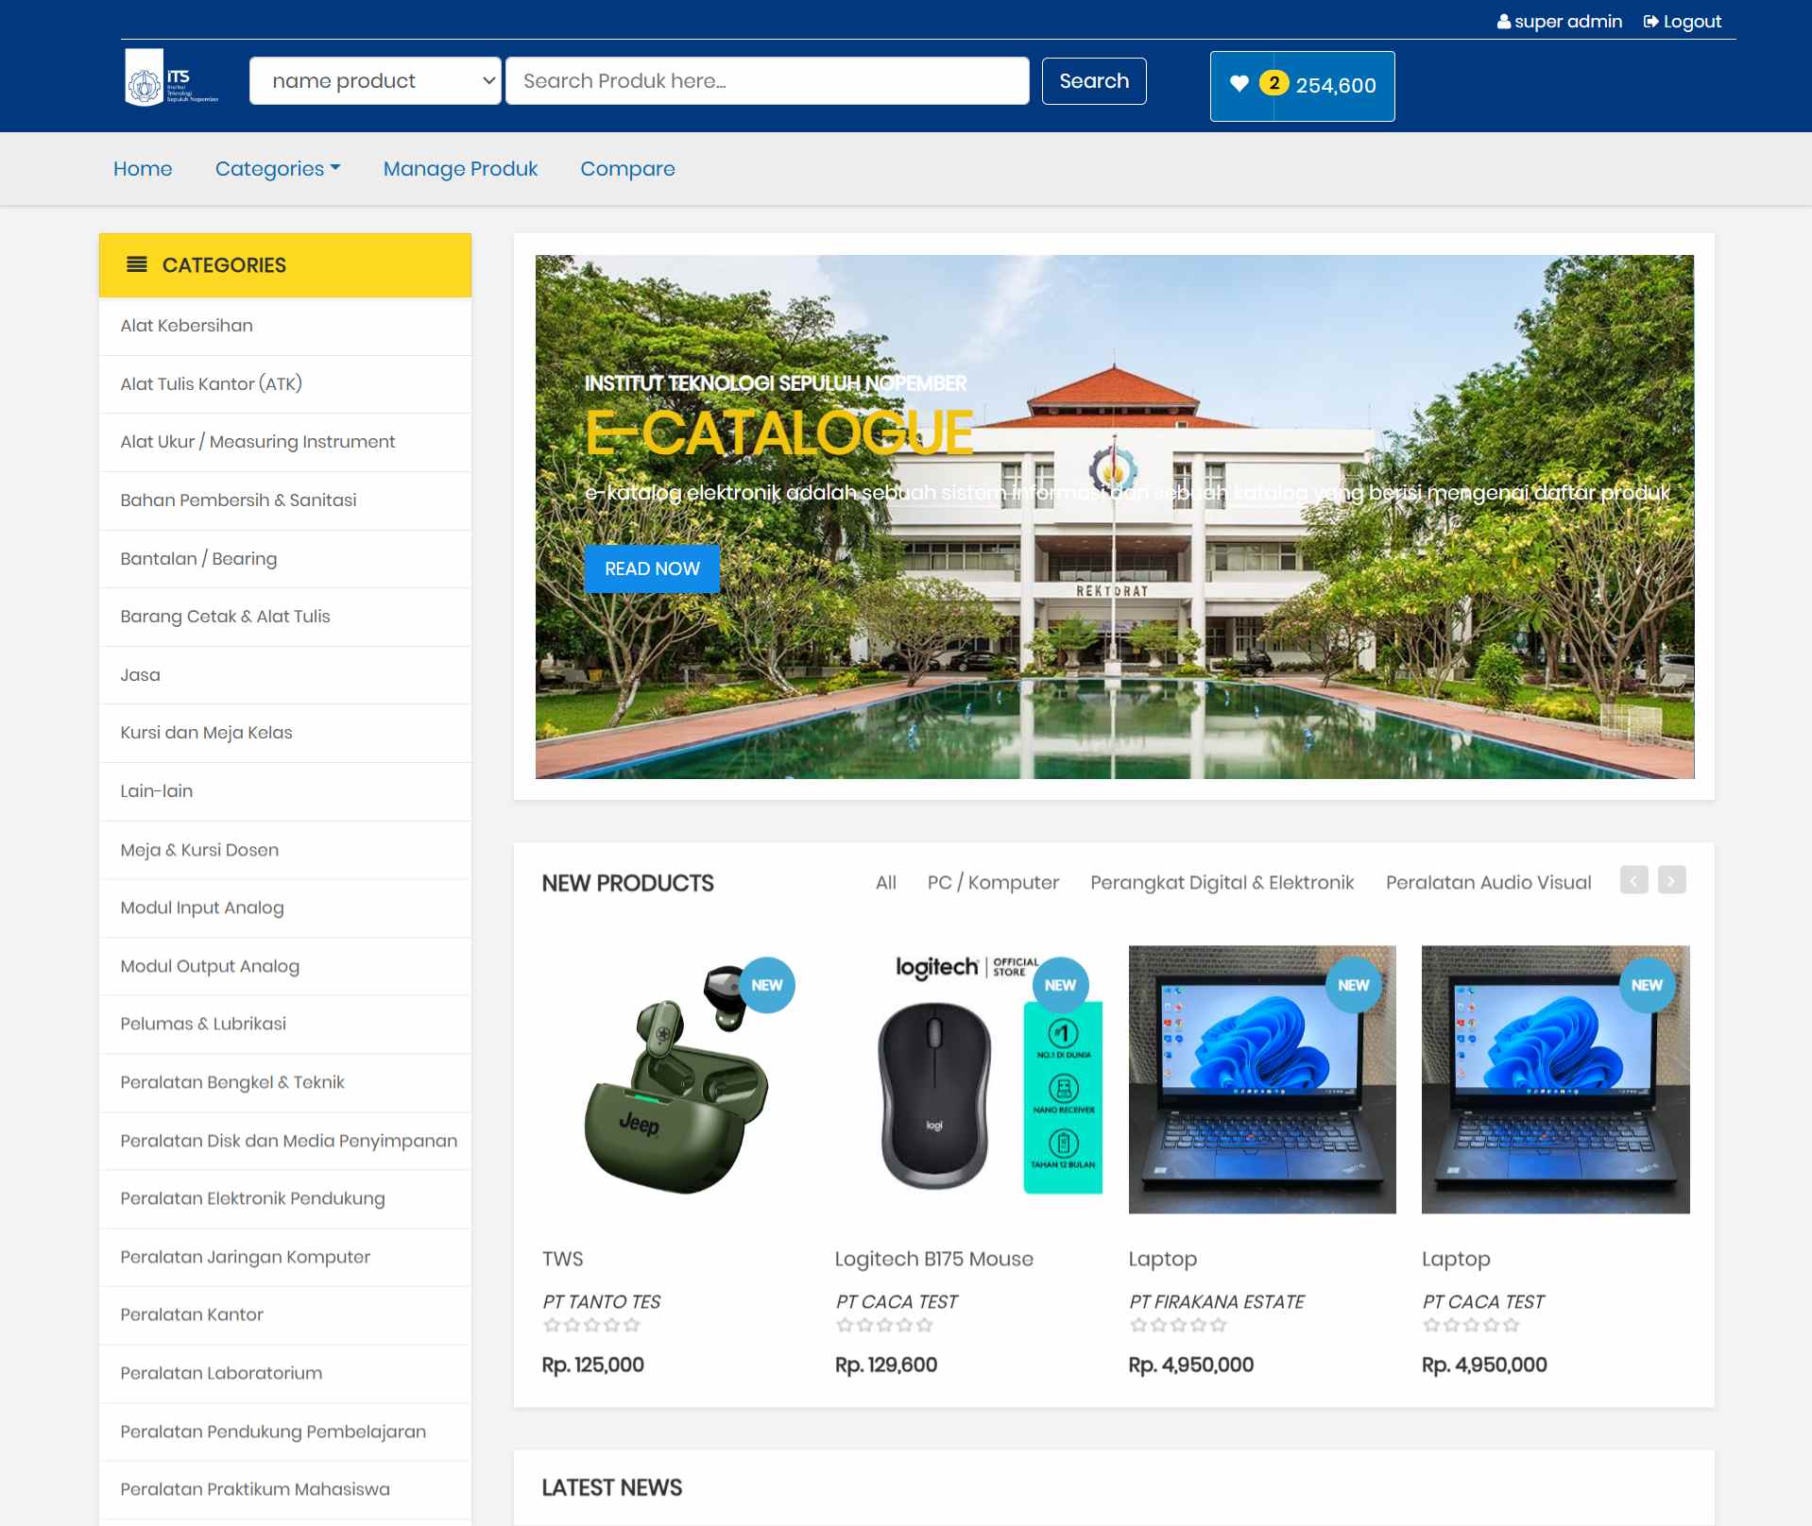The image size is (1812, 1526).
Task: Open the Lain-lain category
Action: 285,791
